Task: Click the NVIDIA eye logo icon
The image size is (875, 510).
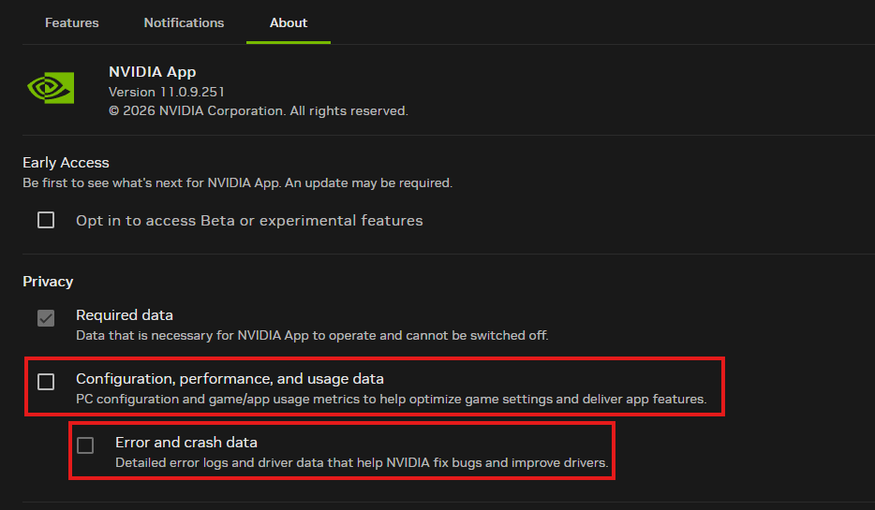Action: pos(51,88)
